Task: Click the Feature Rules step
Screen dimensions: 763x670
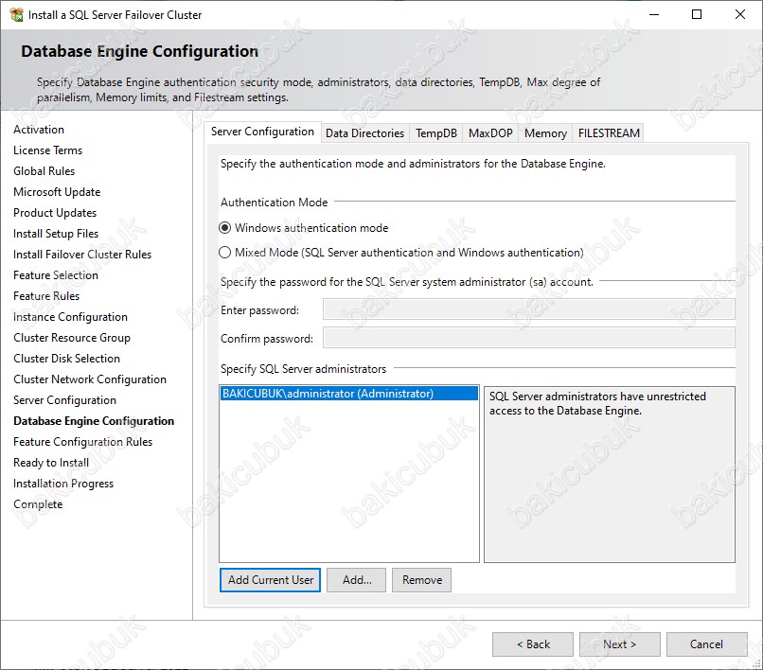Action: (x=46, y=296)
